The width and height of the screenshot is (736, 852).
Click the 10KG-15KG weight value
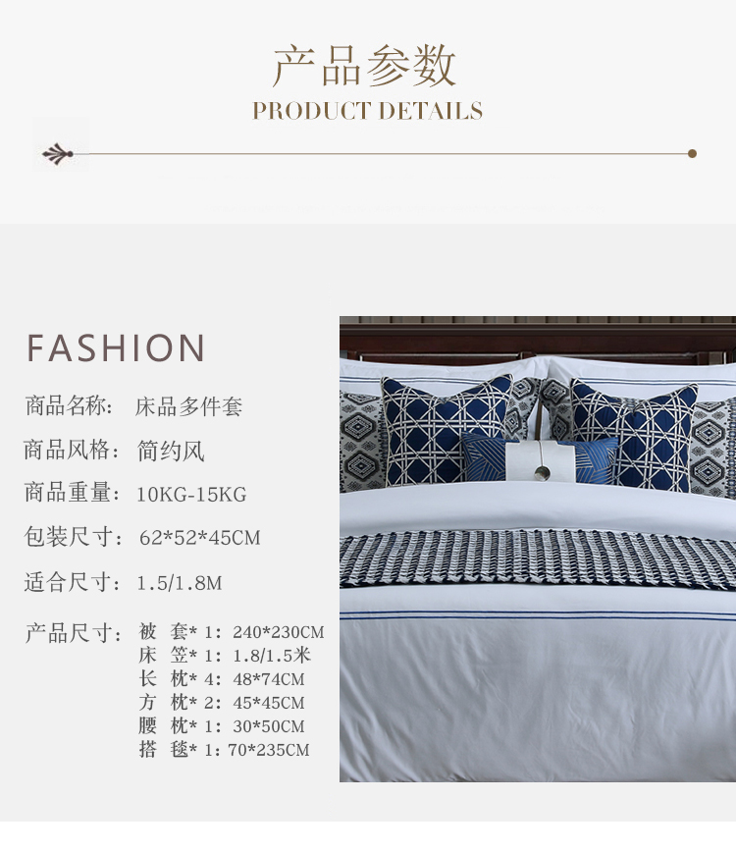point(191,495)
